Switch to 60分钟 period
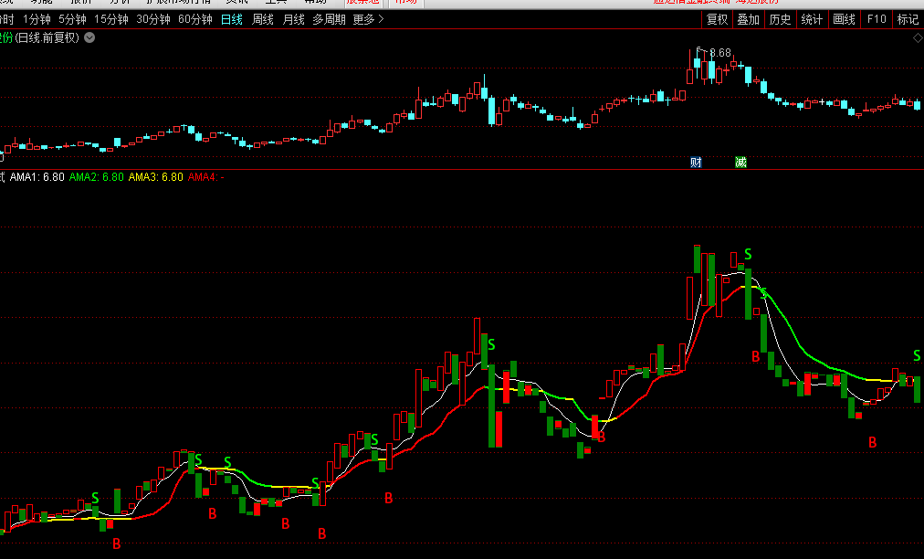Viewport: 924px width, 559px height. coord(194,19)
